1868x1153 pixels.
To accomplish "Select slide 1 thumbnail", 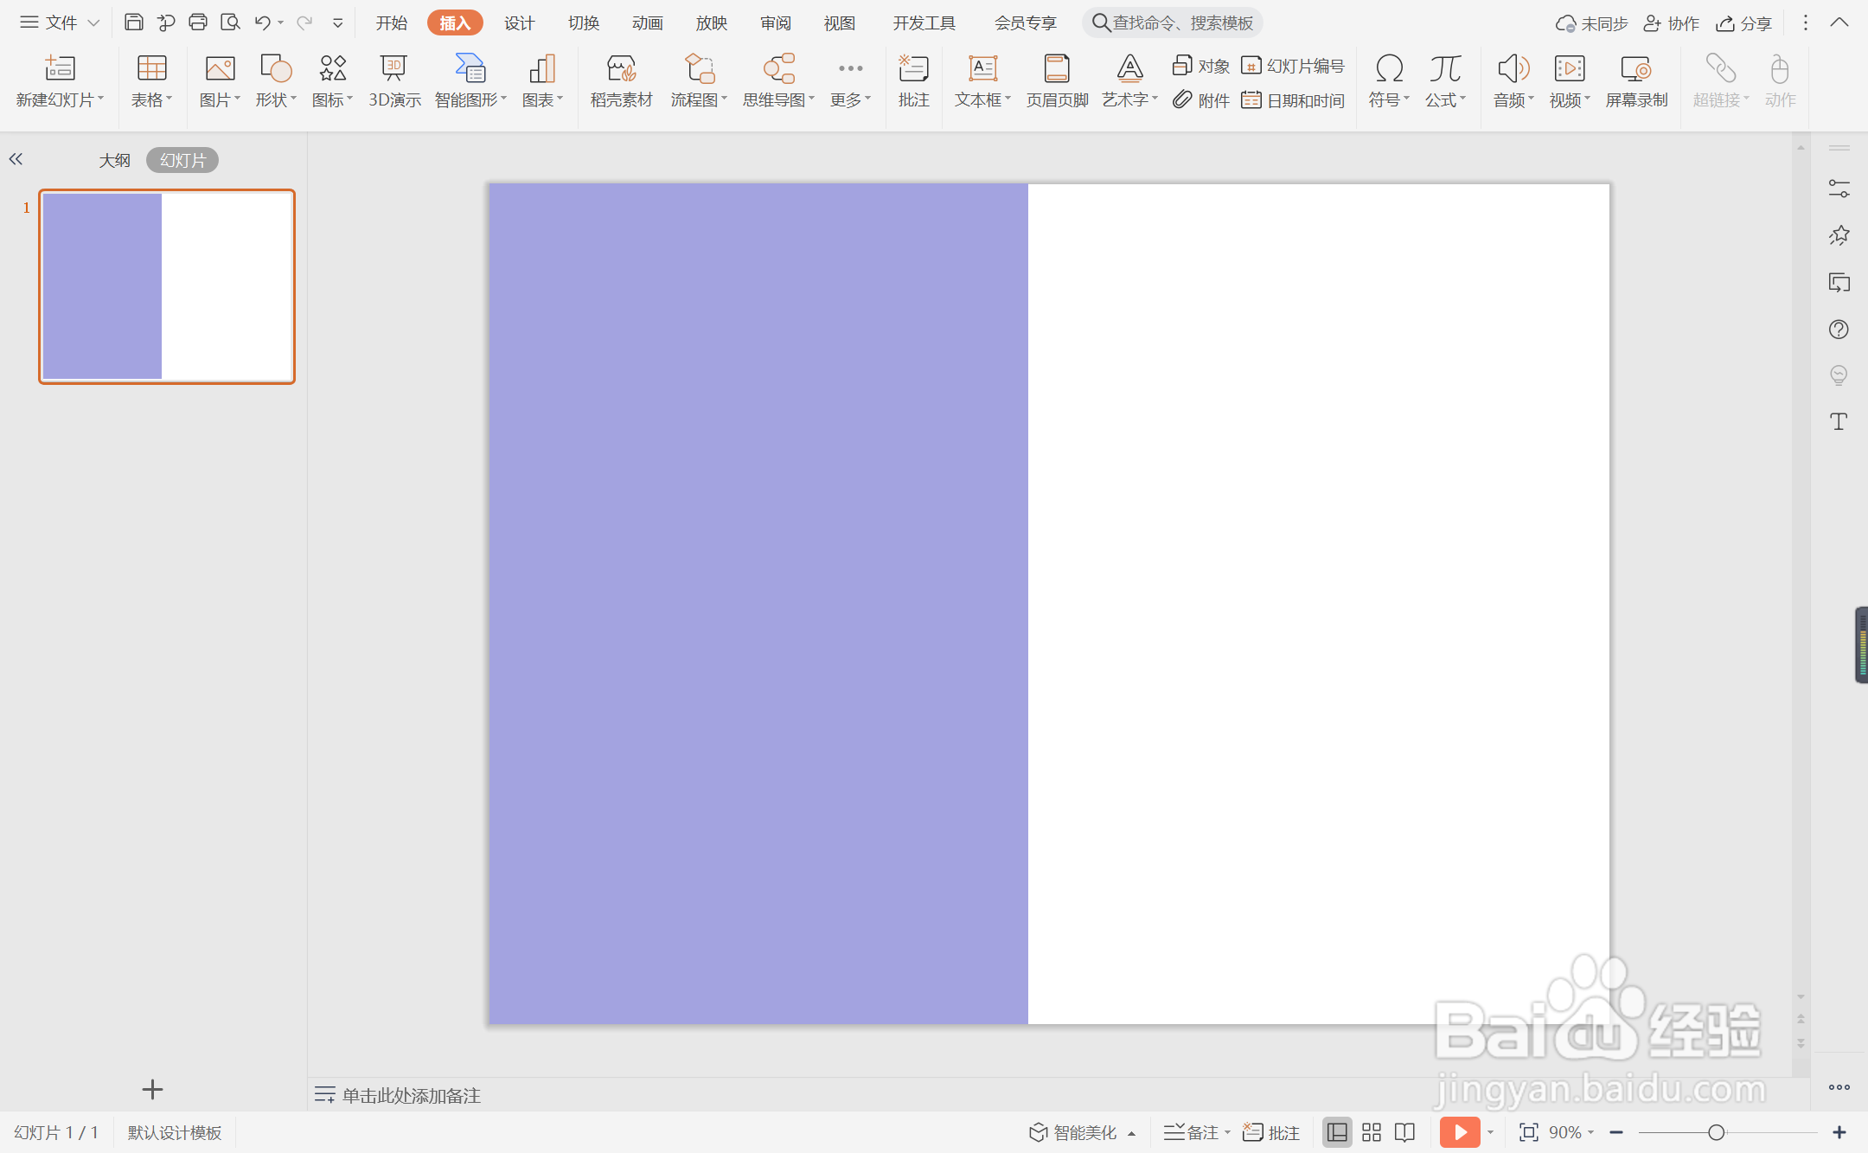I will coord(167,286).
